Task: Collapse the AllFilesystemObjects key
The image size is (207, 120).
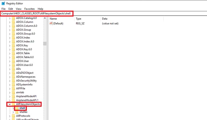Action: 10,104
